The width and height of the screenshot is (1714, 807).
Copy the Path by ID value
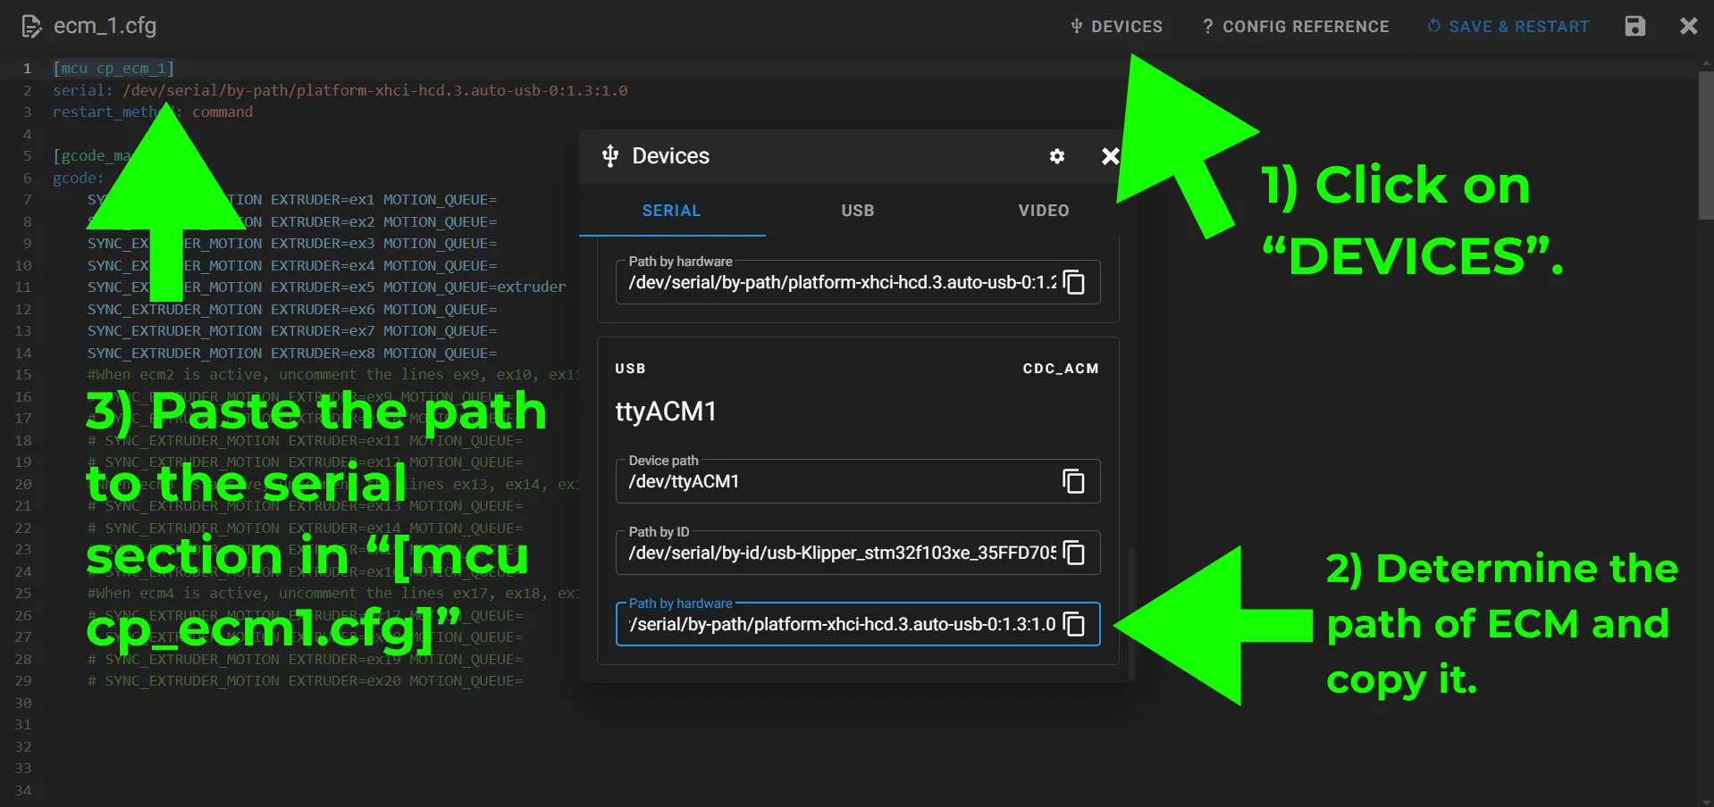point(1073,553)
